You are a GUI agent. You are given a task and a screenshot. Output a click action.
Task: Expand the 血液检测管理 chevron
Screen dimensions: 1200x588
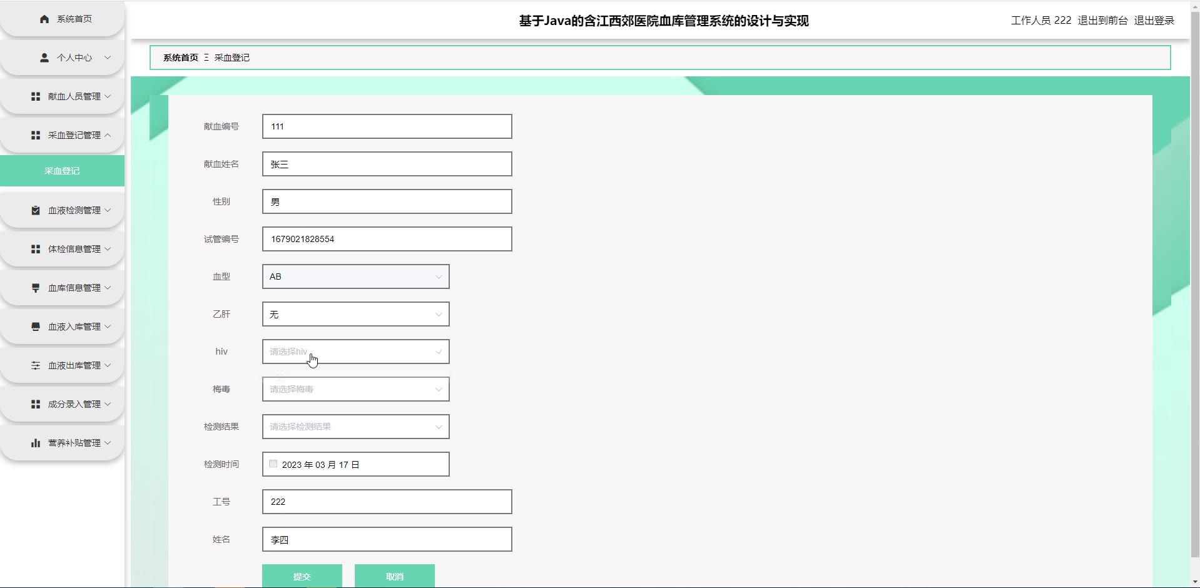point(108,210)
